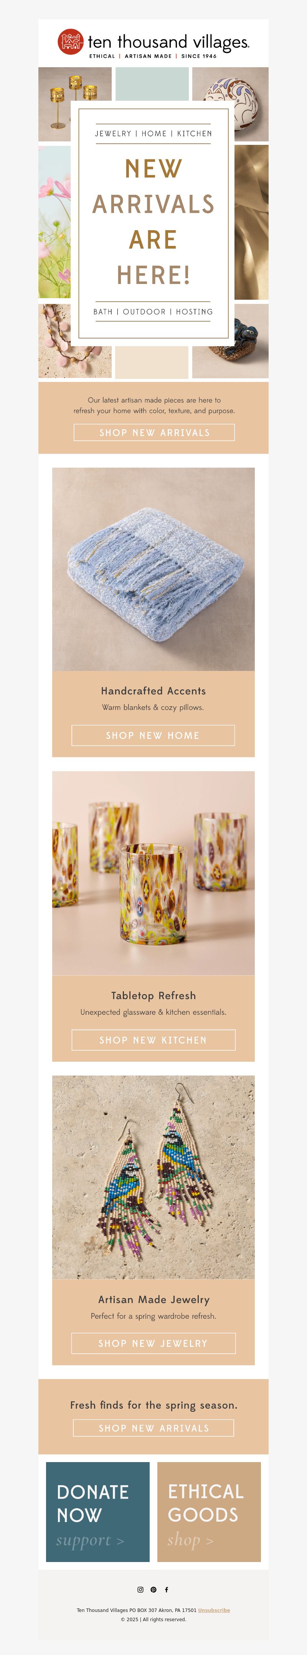Click the colorful glassware tumbler image
The width and height of the screenshot is (307, 1655).
tap(153, 873)
